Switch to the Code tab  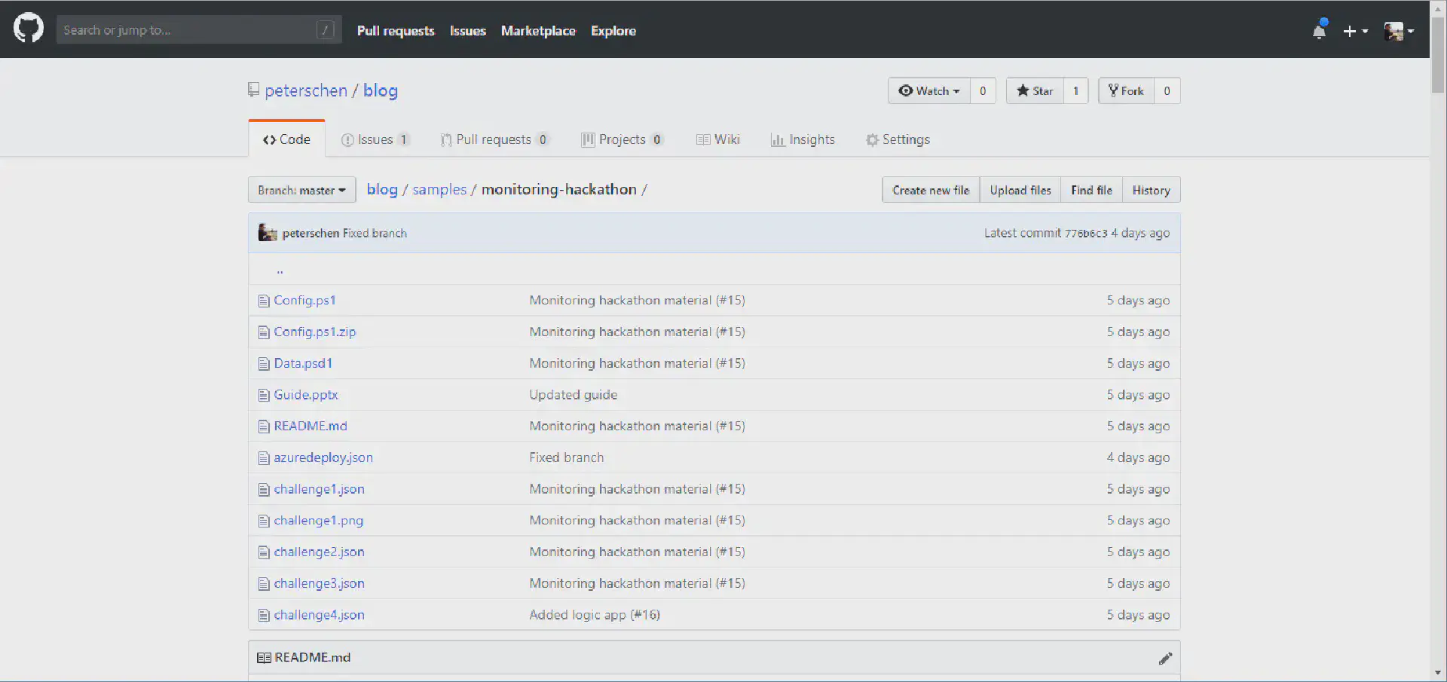point(286,139)
